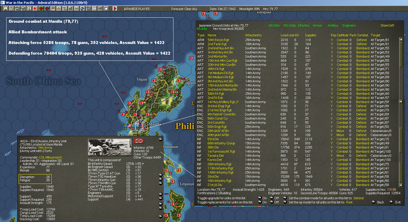Click the yellow 'Rest' op mode value

coord(349,202)
